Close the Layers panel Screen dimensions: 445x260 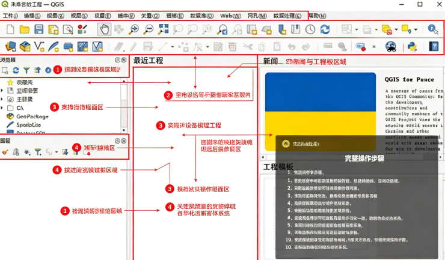[x=124, y=141]
